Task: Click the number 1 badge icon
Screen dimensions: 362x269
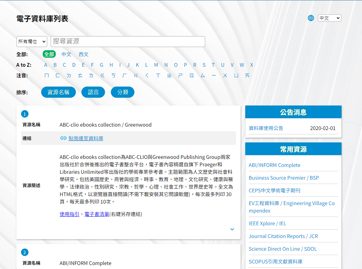Action: [x=25, y=114]
